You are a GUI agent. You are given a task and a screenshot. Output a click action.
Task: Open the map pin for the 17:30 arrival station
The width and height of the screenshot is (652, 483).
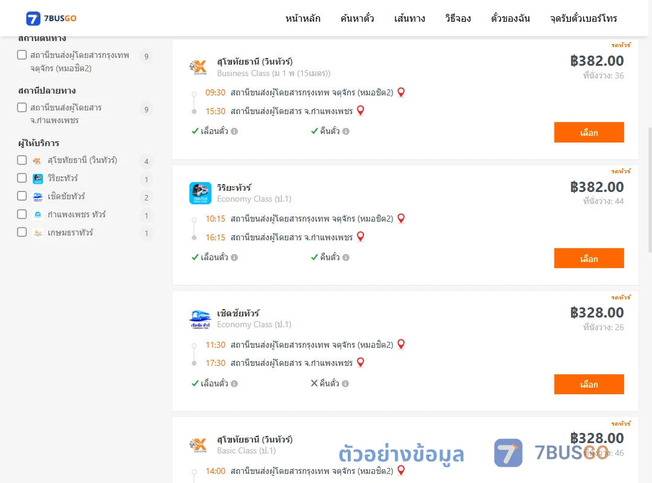coord(361,362)
